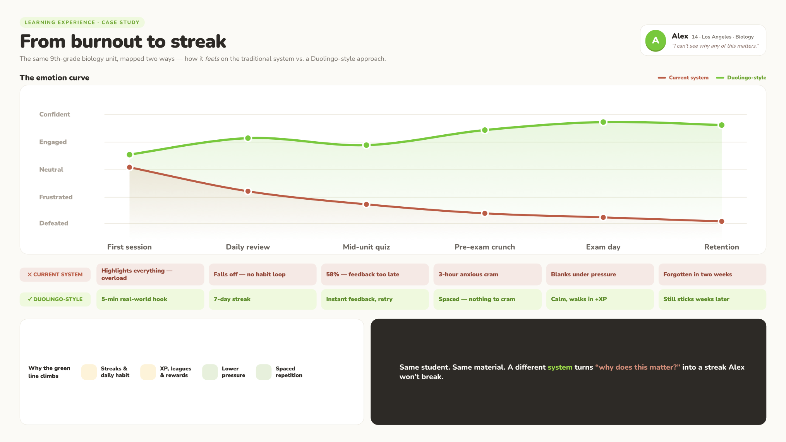Select the Current System row label

tap(55, 274)
